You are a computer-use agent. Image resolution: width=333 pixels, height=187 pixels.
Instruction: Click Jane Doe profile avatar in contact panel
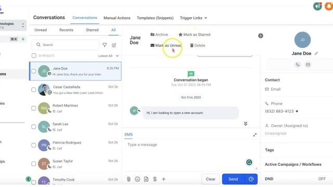pos(302,40)
